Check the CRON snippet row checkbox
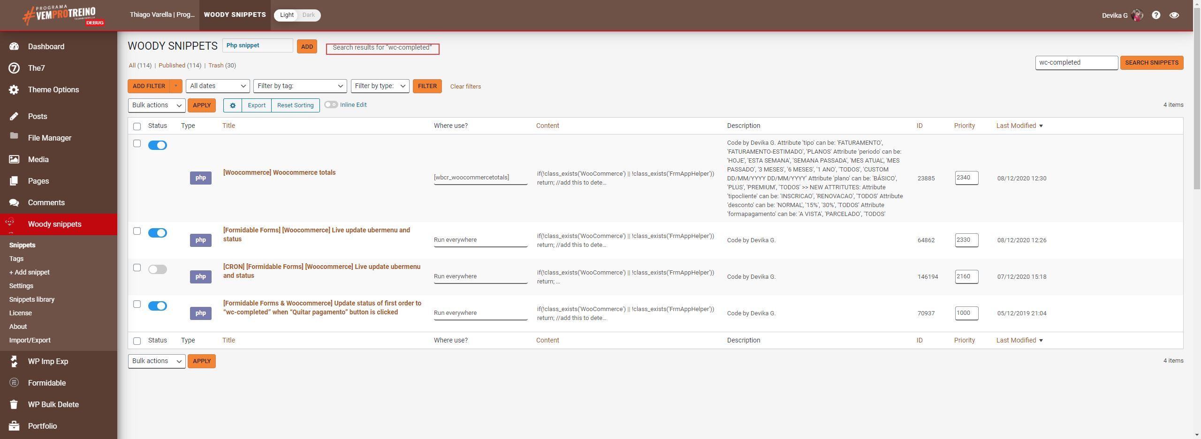 click(x=137, y=268)
